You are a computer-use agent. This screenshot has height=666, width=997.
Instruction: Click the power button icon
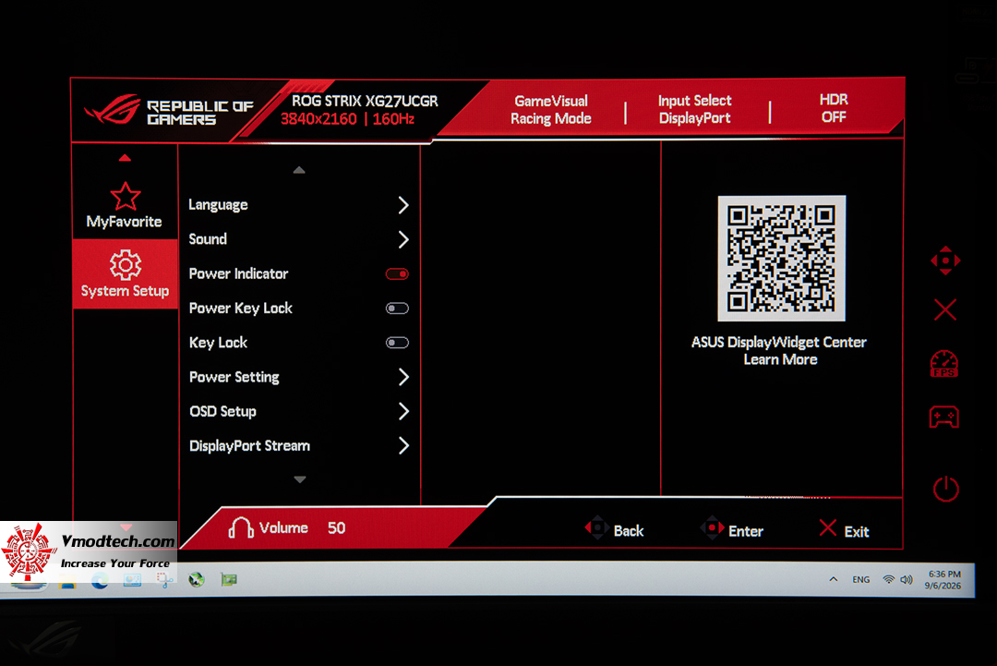click(945, 489)
